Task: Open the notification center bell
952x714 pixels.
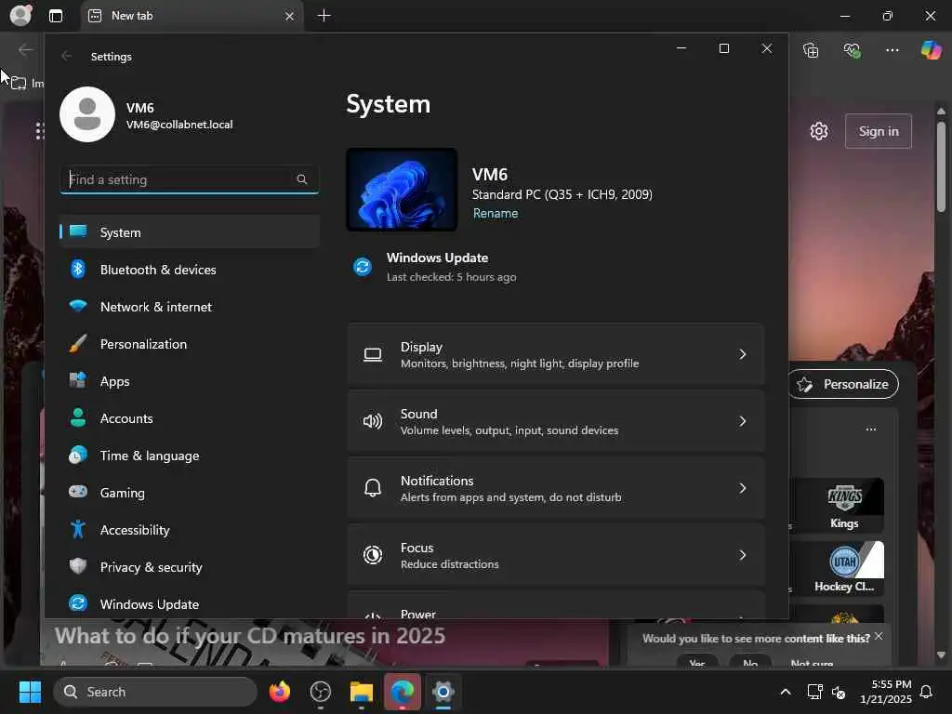Action: [x=926, y=692]
